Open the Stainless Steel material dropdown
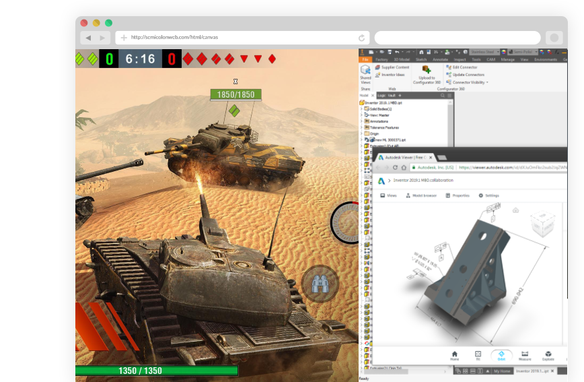The height and width of the screenshot is (382, 584). (484, 52)
